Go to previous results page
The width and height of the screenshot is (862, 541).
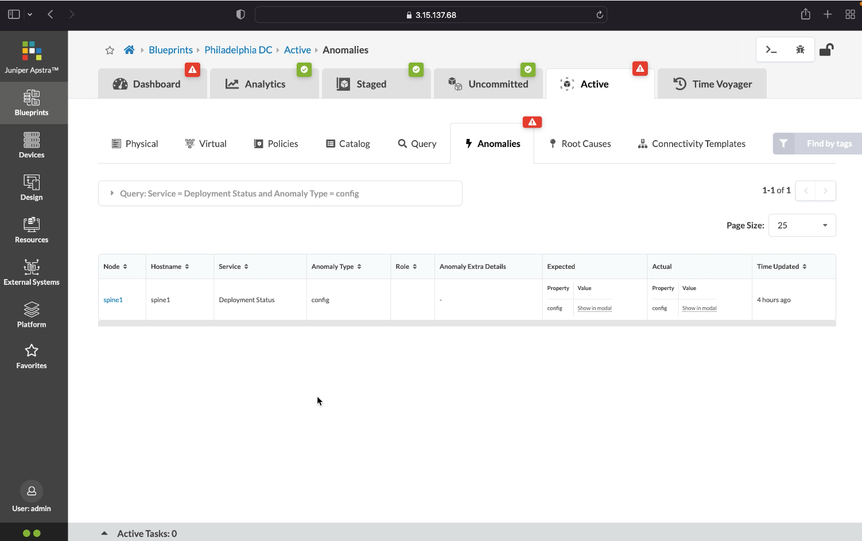(806, 191)
